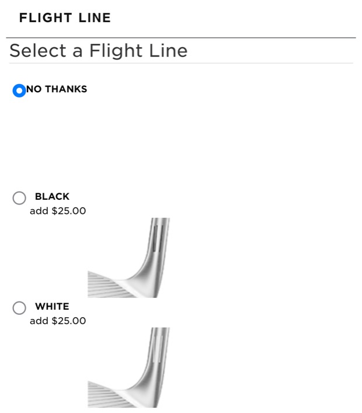Click the "WHITE" option label text
The image size is (362, 413).
(52, 307)
